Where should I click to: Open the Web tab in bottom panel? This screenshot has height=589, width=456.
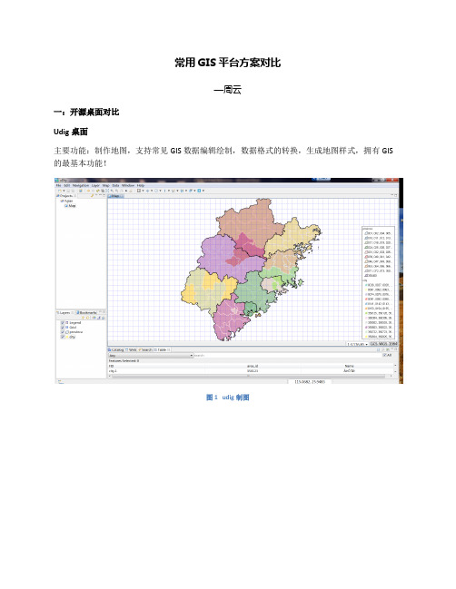131,349
